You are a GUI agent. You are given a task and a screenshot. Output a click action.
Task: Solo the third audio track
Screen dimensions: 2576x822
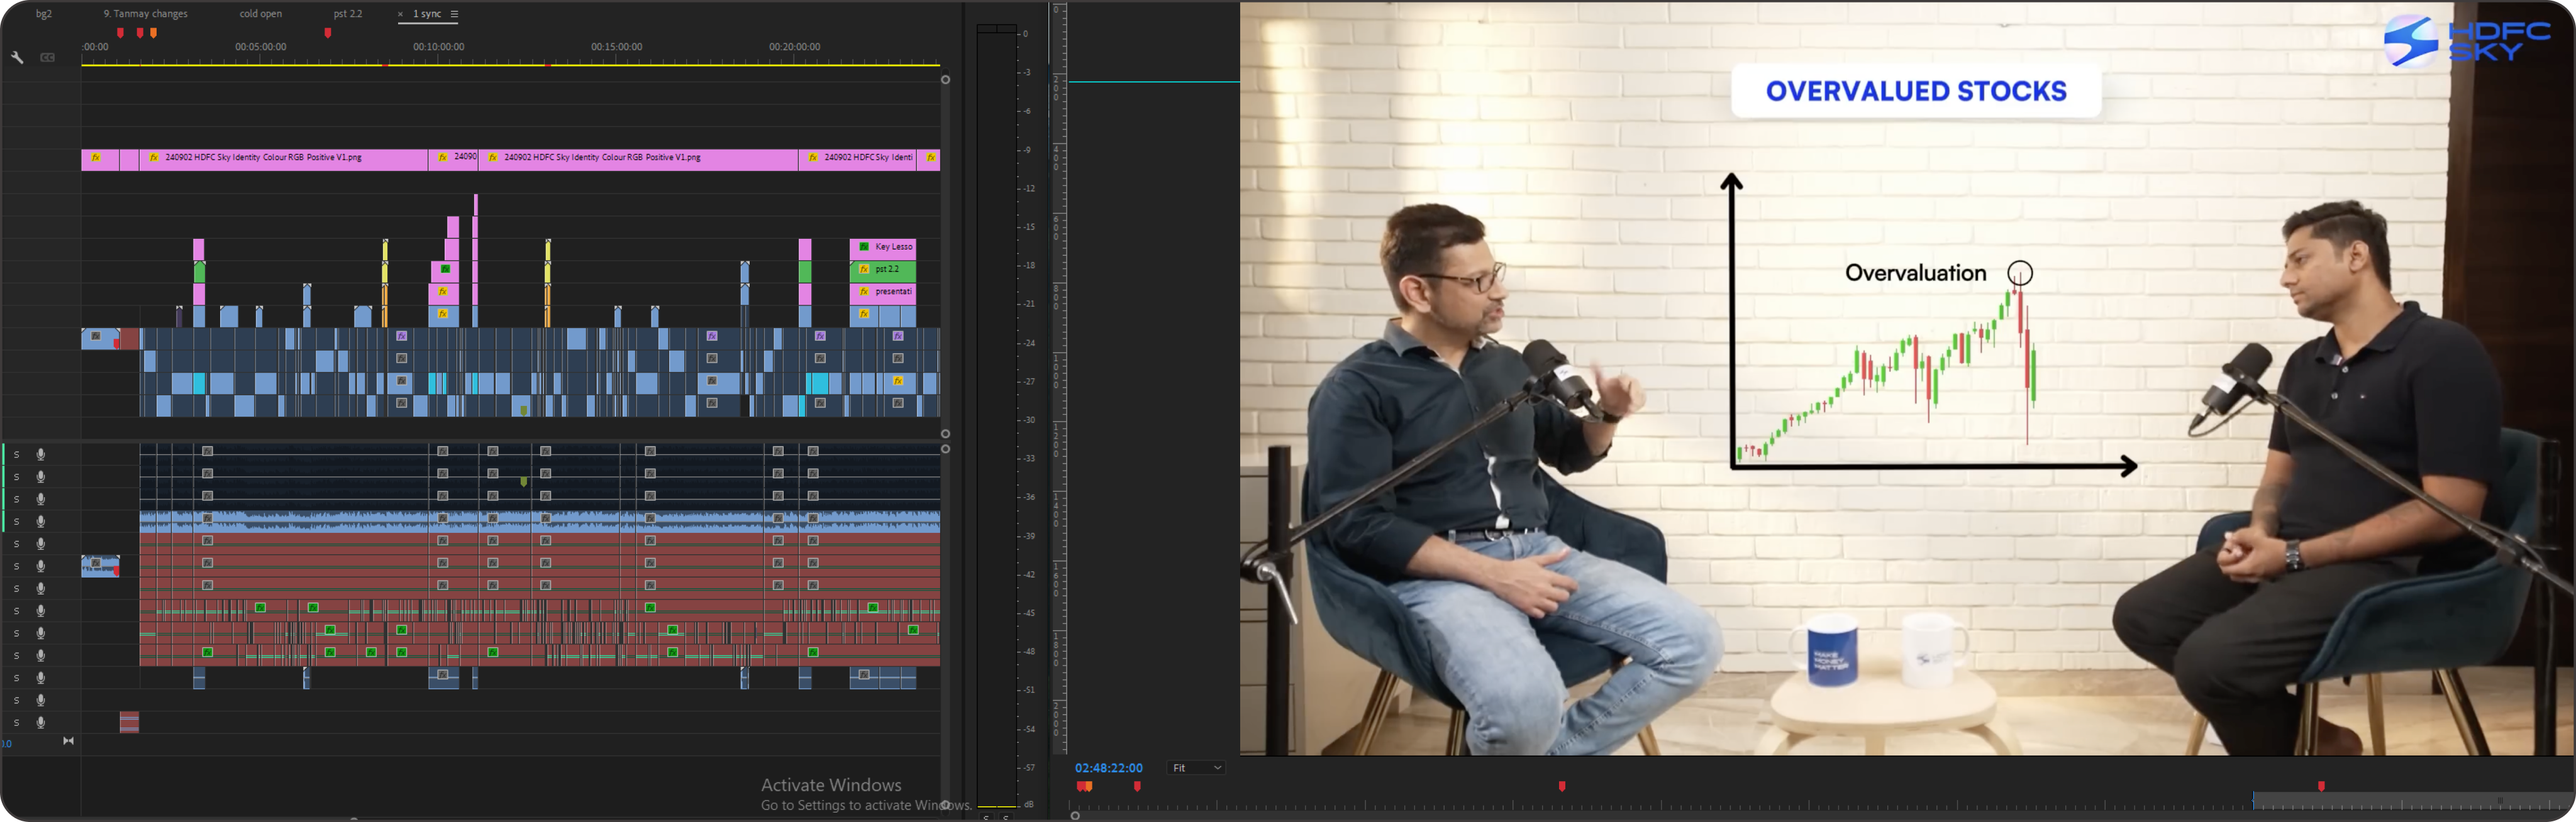(x=16, y=500)
